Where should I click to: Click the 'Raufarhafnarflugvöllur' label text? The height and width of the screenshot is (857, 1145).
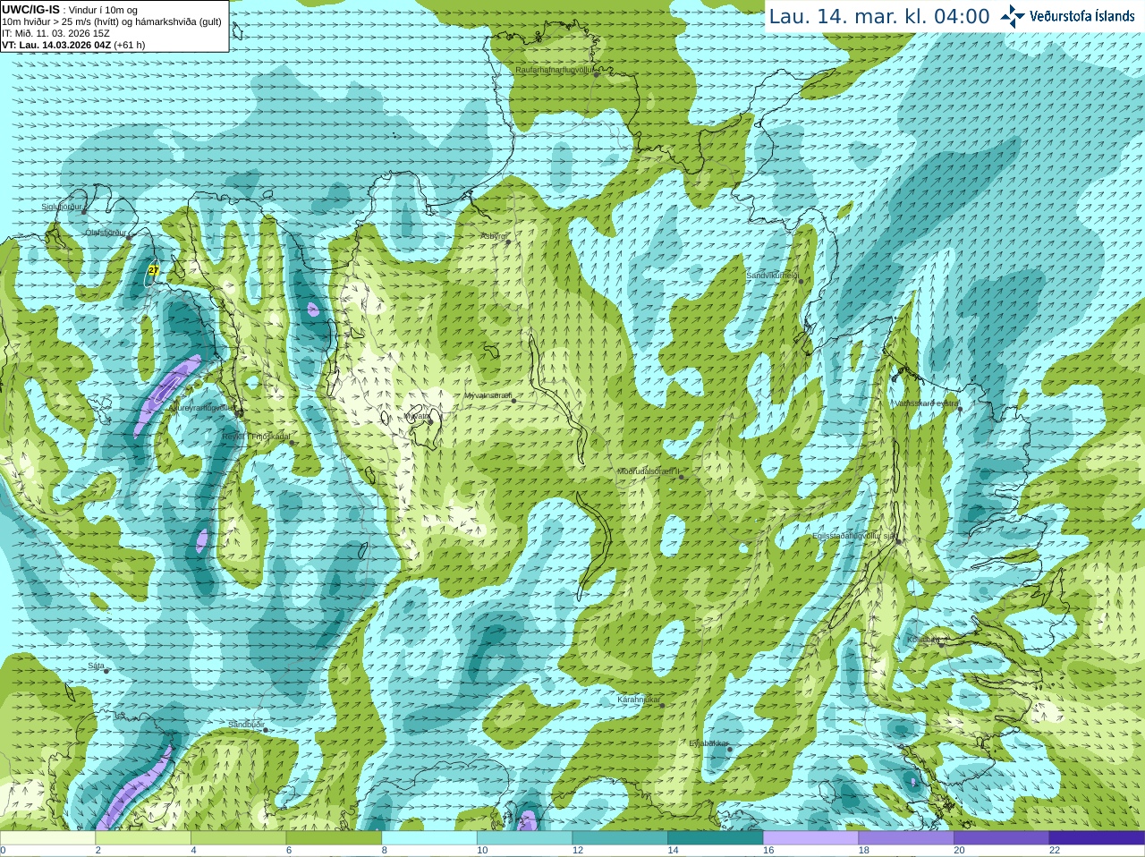(554, 69)
